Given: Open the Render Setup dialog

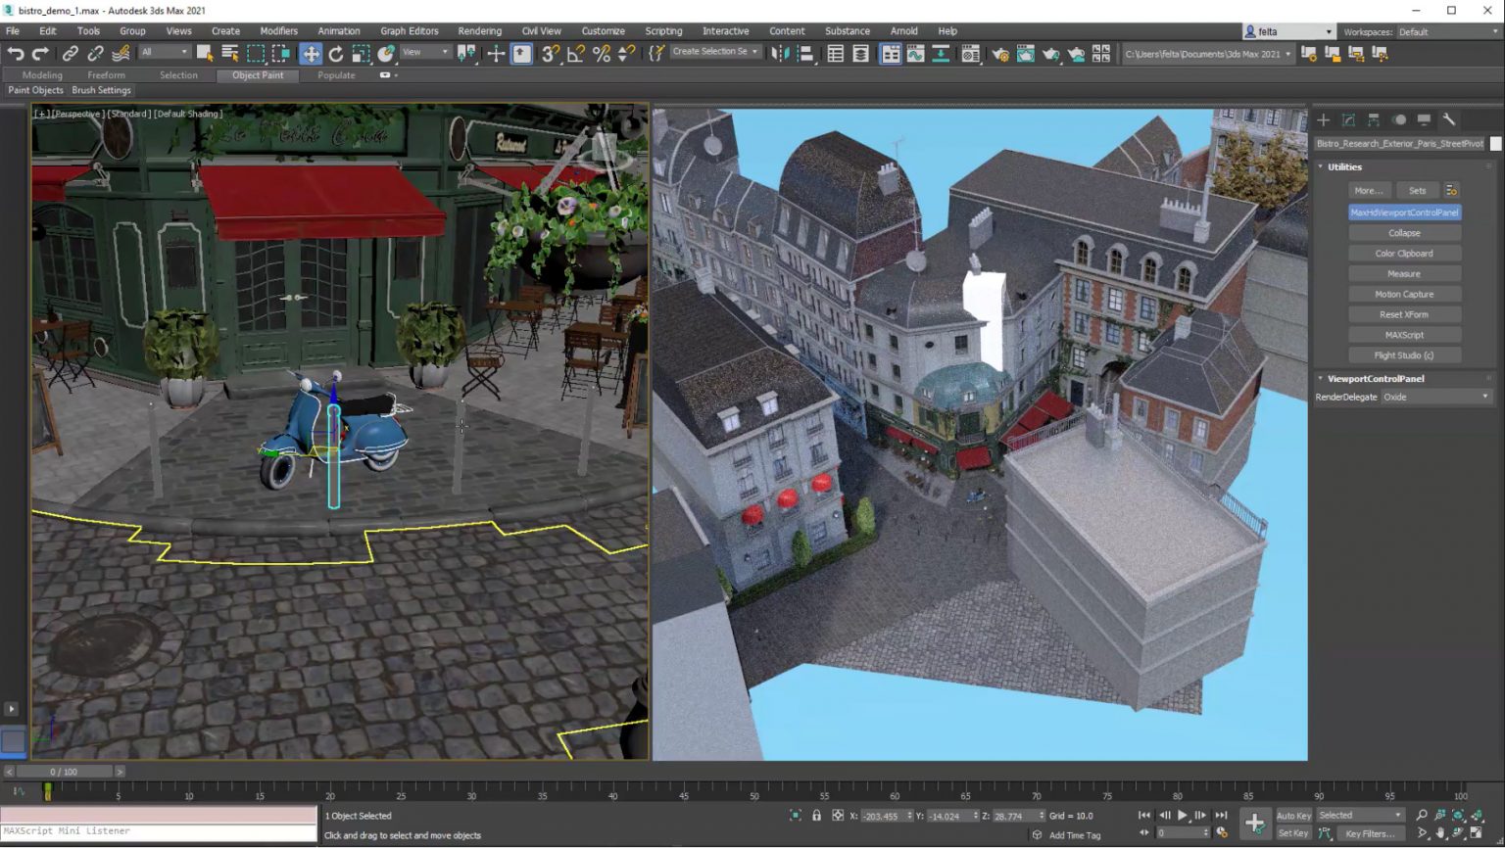Looking at the screenshot, I should (x=1000, y=54).
